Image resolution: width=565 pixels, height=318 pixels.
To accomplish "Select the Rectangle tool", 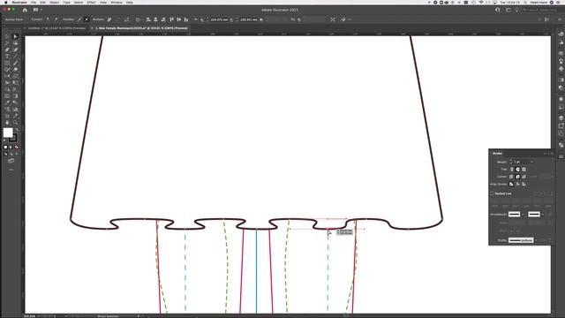I will pos(7,63).
